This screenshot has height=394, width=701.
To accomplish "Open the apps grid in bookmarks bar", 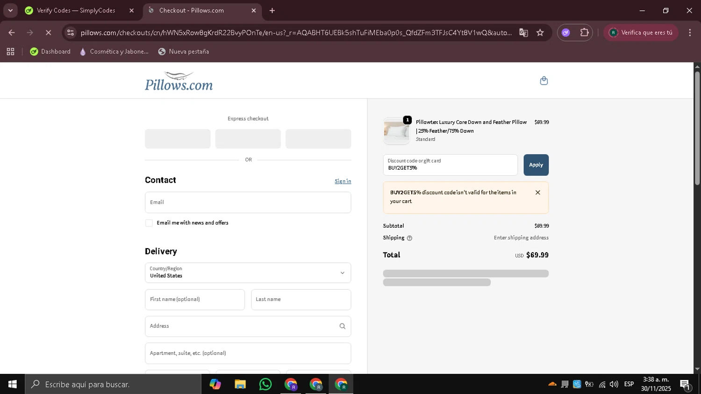I will (10, 52).
